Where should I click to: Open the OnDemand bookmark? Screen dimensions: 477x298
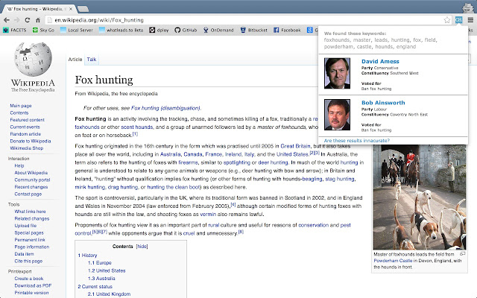pyautogui.click(x=218, y=30)
